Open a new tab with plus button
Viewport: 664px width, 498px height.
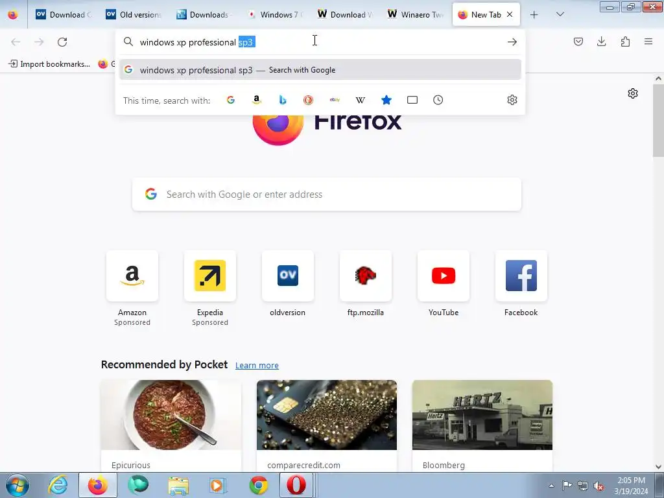click(x=534, y=15)
